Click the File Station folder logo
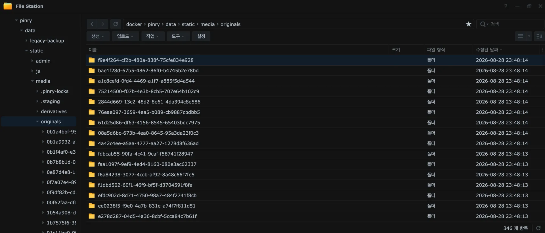Image resolution: width=545 pixels, height=233 pixels. coord(8,6)
